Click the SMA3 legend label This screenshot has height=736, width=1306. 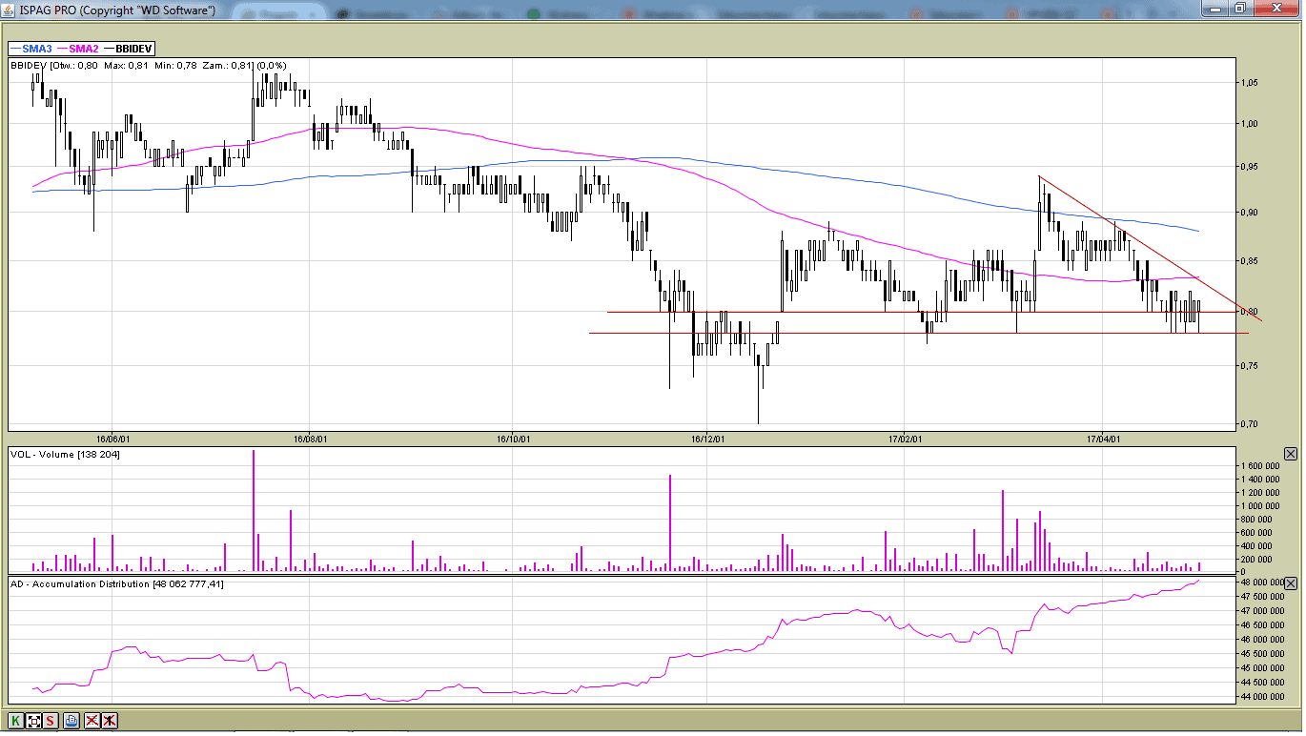(36, 49)
